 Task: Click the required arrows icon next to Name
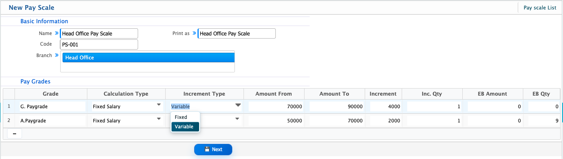tap(56, 33)
